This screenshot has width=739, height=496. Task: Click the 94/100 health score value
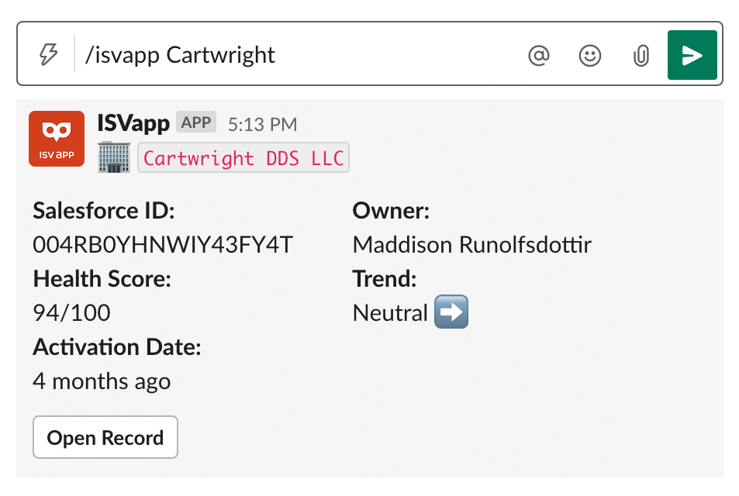coord(71,313)
